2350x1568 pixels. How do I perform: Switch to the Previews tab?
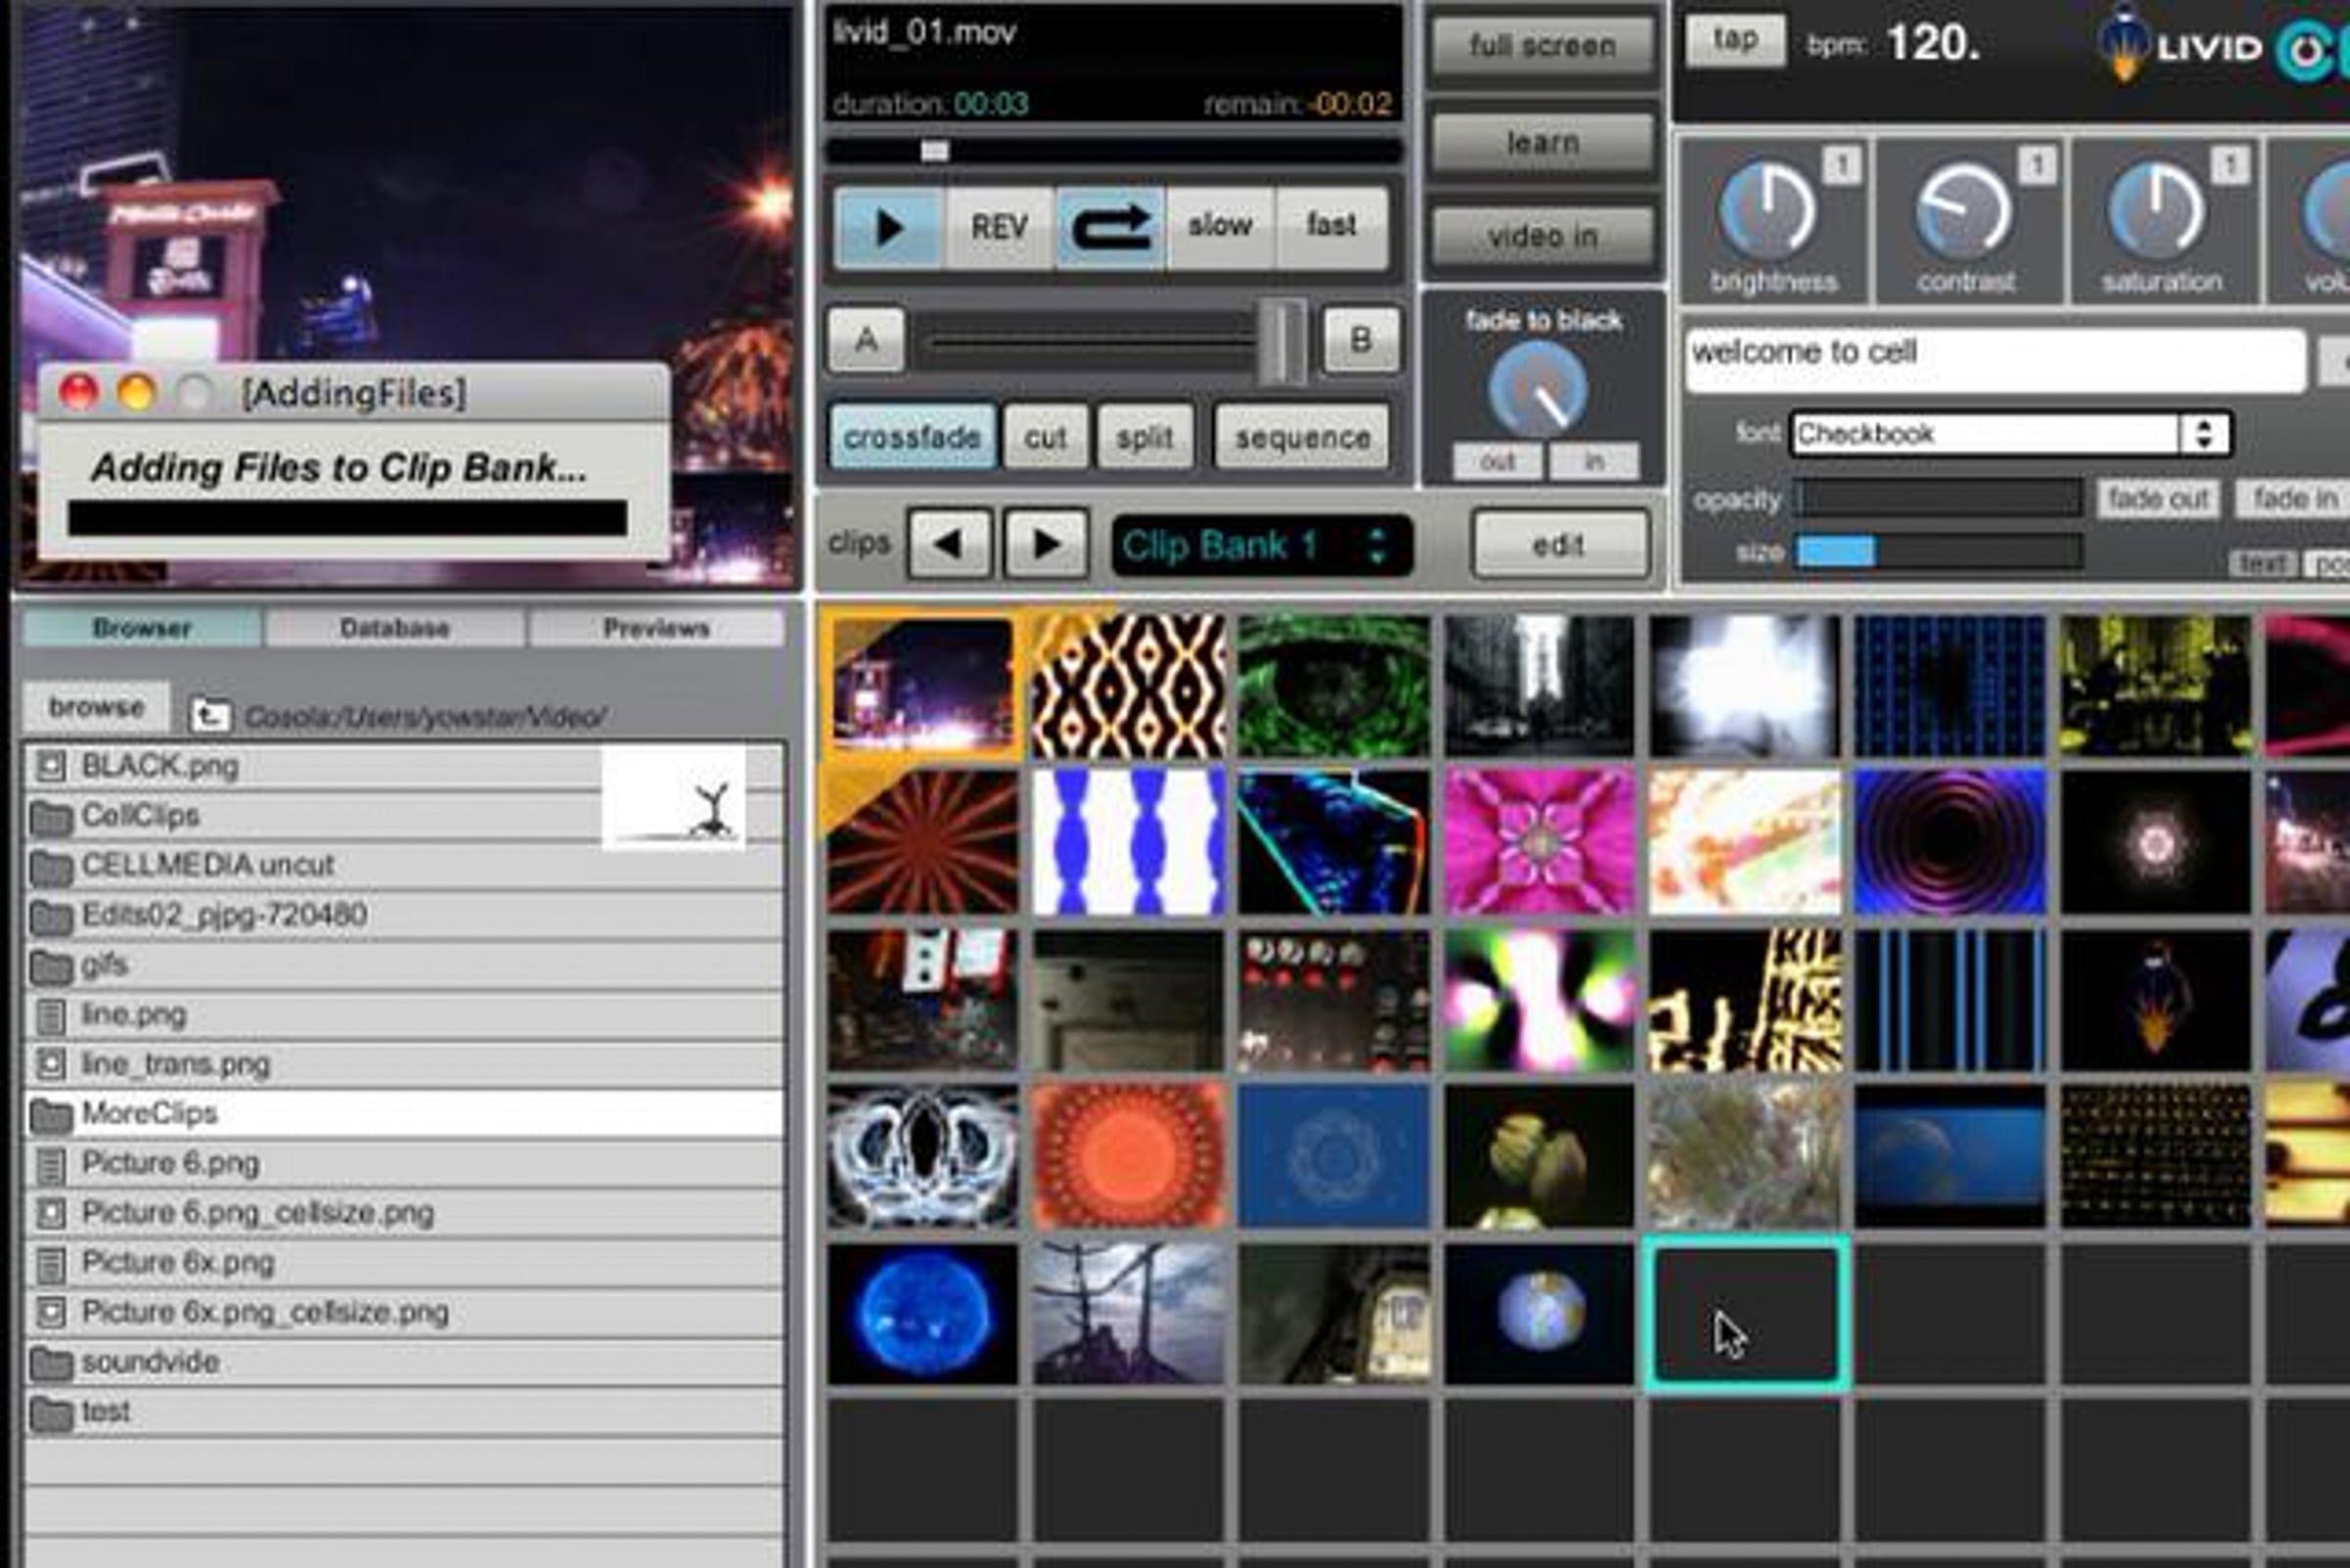coord(656,628)
